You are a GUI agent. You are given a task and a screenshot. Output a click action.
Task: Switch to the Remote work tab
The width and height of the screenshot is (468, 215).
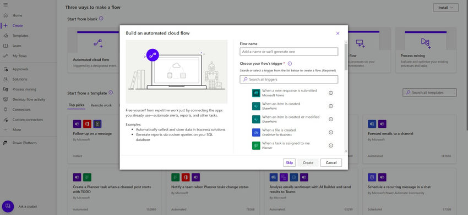pyautogui.click(x=101, y=105)
